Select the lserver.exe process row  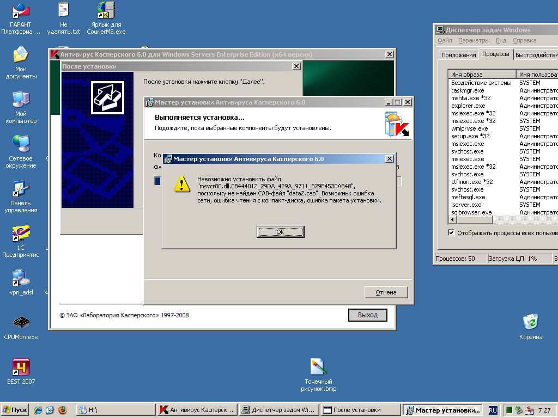(503, 205)
